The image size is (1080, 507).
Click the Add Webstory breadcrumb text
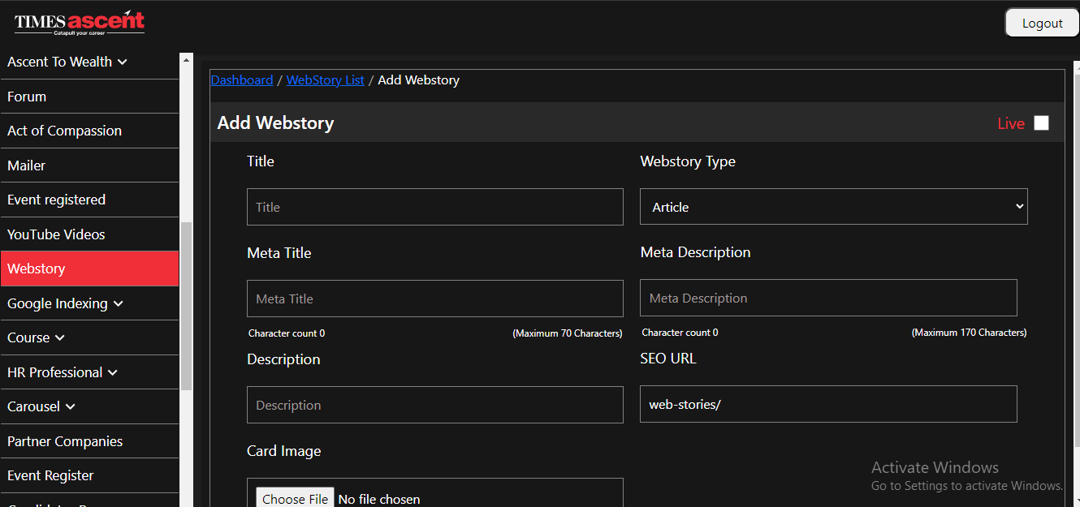tap(419, 79)
